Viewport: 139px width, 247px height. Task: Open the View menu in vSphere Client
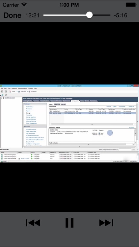tap(9, 88)
